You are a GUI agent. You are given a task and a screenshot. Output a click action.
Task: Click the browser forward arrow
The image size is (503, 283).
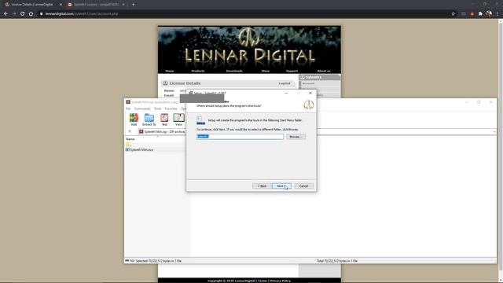[x=14, y=14]
